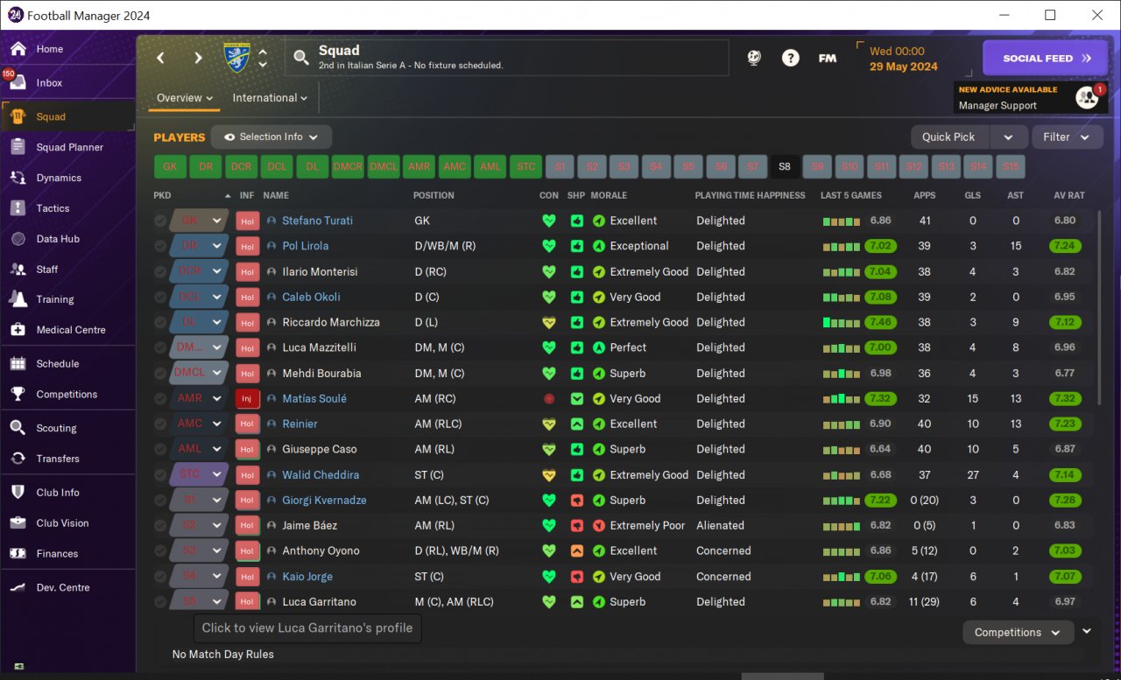Open the Overview tab menu
The height and width of the screenshot is (680, 1121).
[x=185, y=98]
